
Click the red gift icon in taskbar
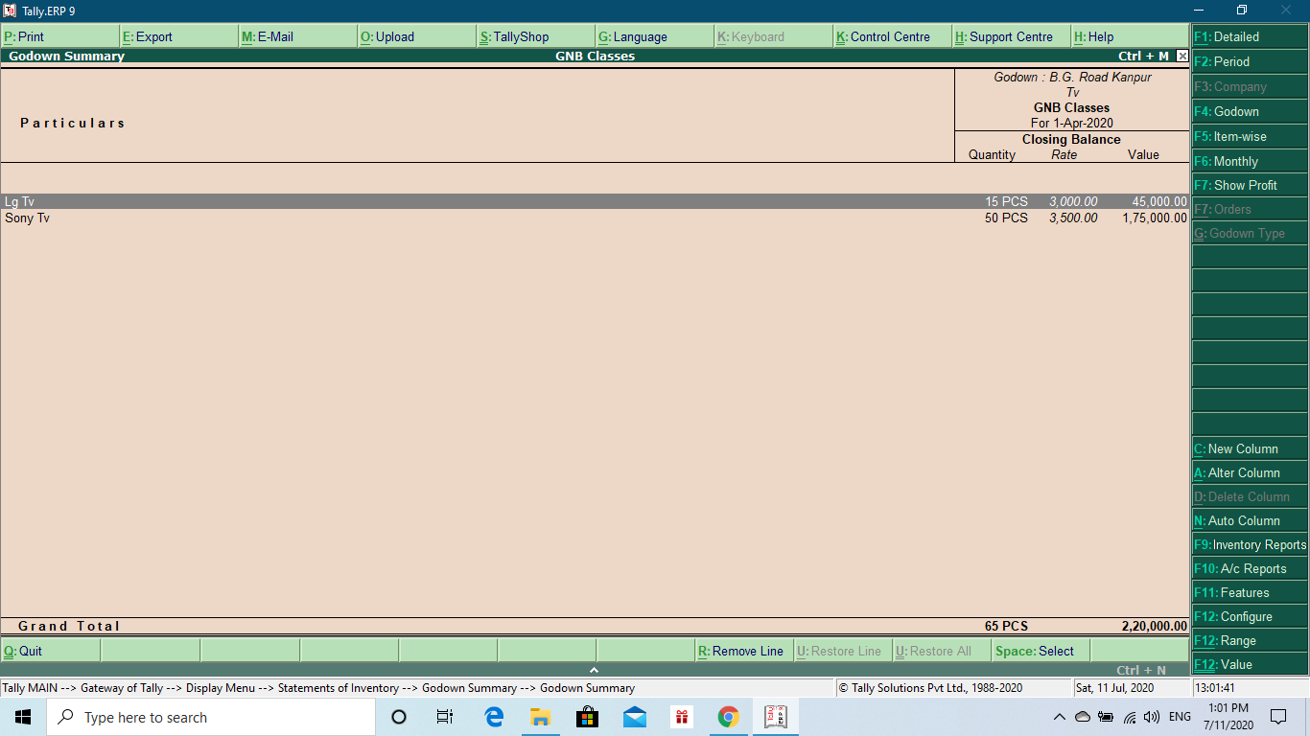(x=681, y=717)
